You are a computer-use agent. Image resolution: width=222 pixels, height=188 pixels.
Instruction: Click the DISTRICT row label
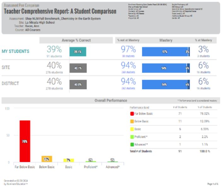coord(10,84)
